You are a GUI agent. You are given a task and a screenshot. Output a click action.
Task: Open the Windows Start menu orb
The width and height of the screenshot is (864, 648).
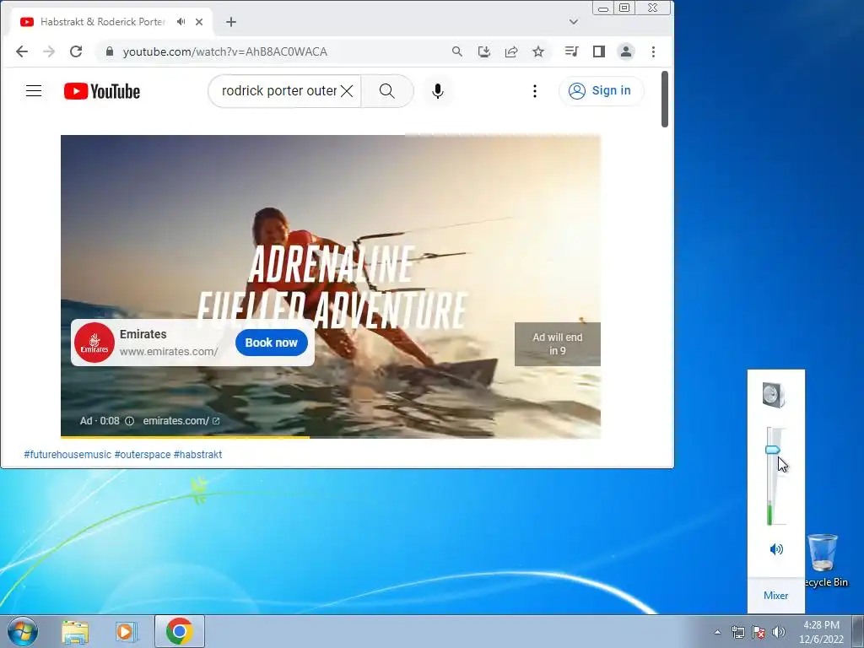23,631
